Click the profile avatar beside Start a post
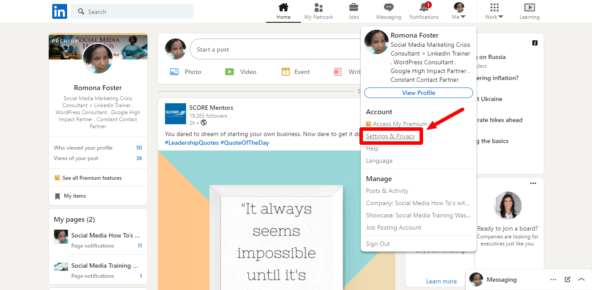592x290 pixels. click(176, 49)
